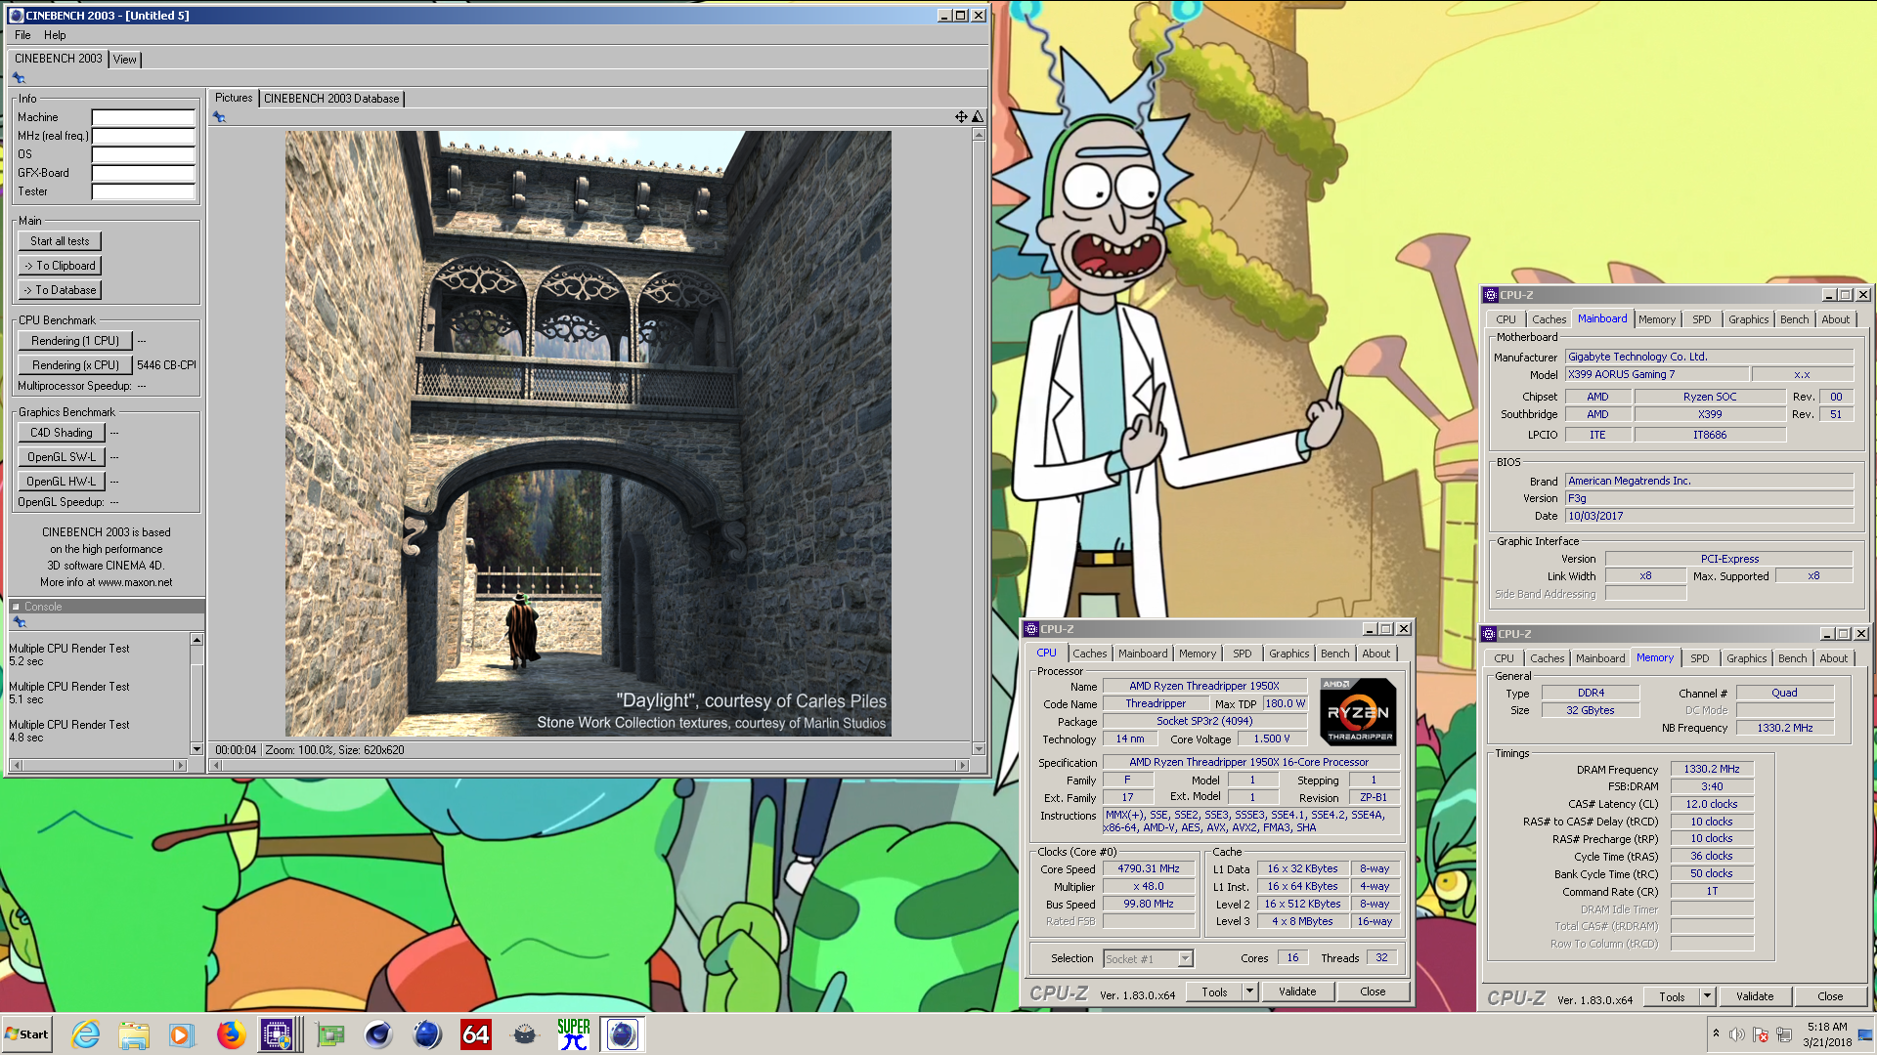Click the pin icon under Pictures tab
The image size is (1877, 1055).
click(219, 117)
